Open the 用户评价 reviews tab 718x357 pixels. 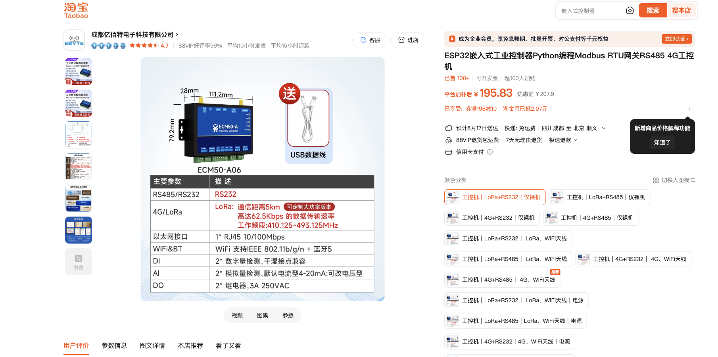[x=76, y=345]
